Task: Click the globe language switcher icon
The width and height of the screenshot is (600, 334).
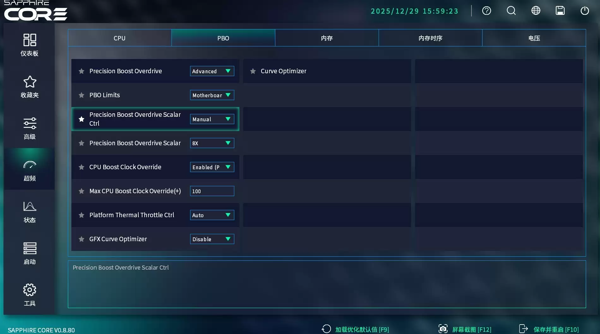Action: 536,10
